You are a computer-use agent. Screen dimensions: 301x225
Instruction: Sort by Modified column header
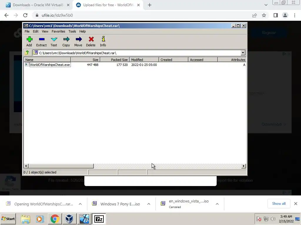[x=144, y=60]
